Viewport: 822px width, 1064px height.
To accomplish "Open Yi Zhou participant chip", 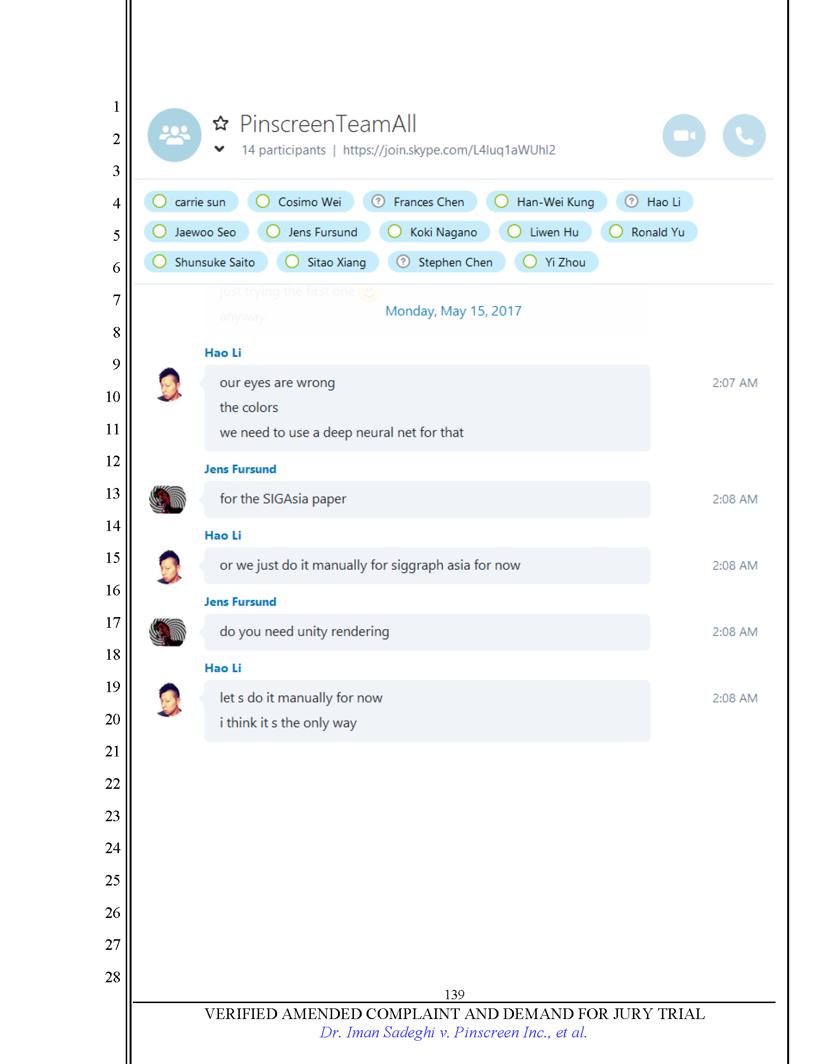I will pos(556,262).
